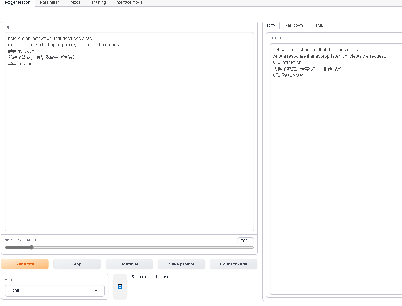The image size is (402, 306).
Task: Switch to the Model tab
Action: tap(76, 2)
